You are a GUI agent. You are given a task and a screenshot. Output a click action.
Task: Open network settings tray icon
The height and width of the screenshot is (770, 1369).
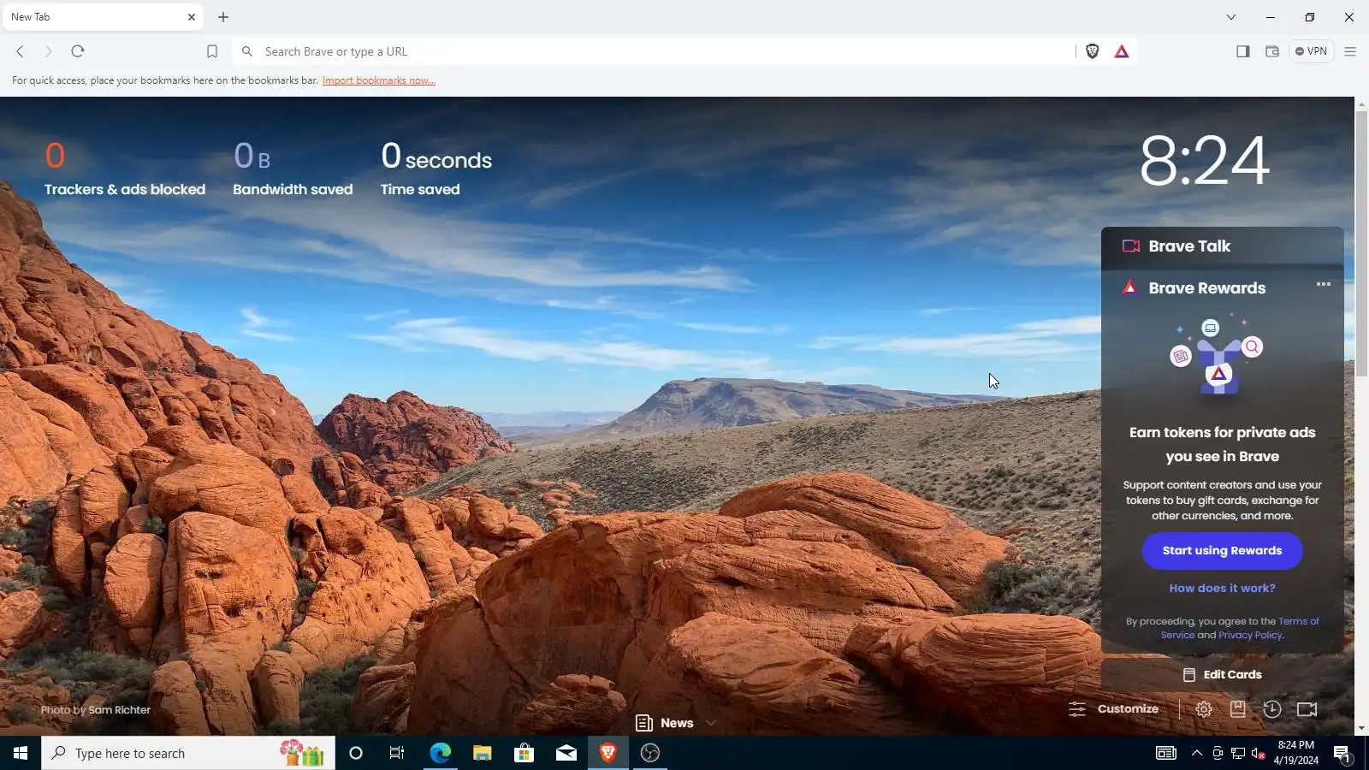tap(1238, 753)
